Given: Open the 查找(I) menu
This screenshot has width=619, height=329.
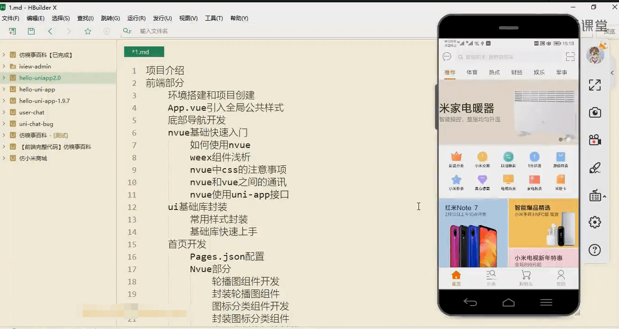Looking at the screenshot, I should [86, 18].
